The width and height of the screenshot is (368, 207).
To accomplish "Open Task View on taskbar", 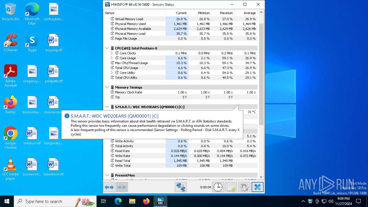I will [104, 201].
